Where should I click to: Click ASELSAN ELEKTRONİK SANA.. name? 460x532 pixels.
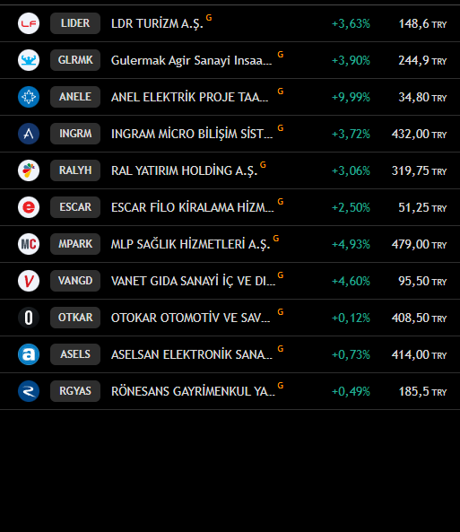[192, 355]
